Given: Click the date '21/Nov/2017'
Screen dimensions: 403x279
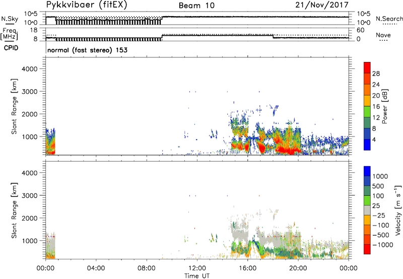Looking at the screenshot, I should [x=322, y=5].
